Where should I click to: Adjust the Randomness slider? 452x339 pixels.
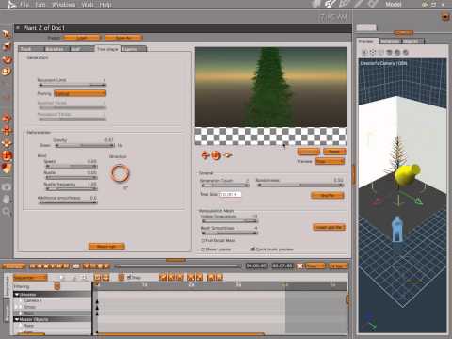point(300,186)
